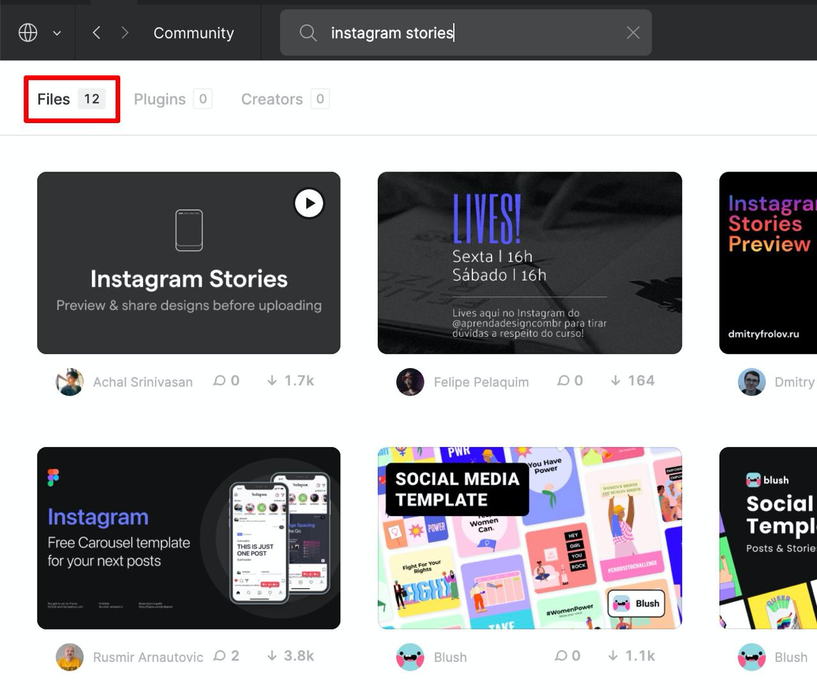Click Achal Srinivasan's avatar
The width and height of the screenshot is (817, 699).
pos(70,382)
